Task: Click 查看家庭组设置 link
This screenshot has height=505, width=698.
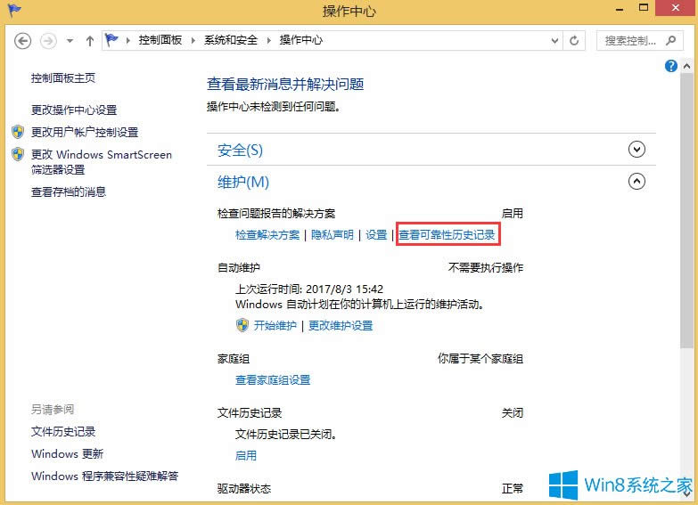Action: tap(273, 379)
